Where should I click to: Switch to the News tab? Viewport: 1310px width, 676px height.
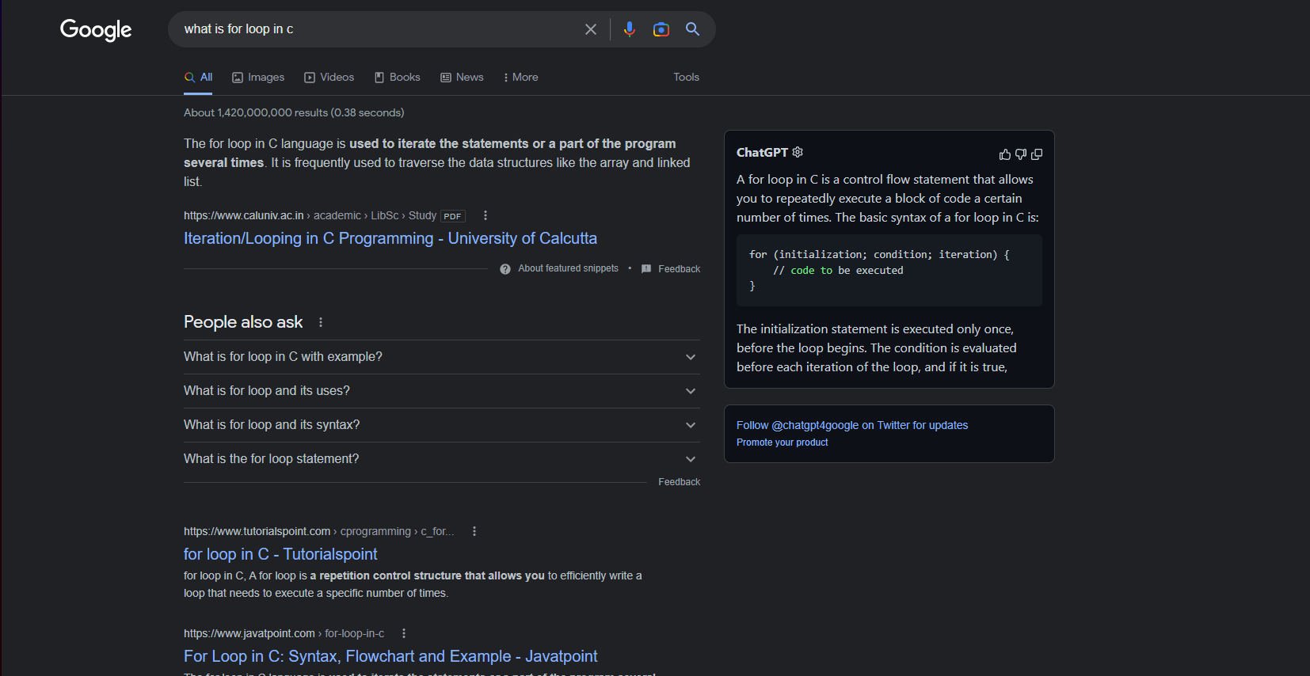[462, 77]
